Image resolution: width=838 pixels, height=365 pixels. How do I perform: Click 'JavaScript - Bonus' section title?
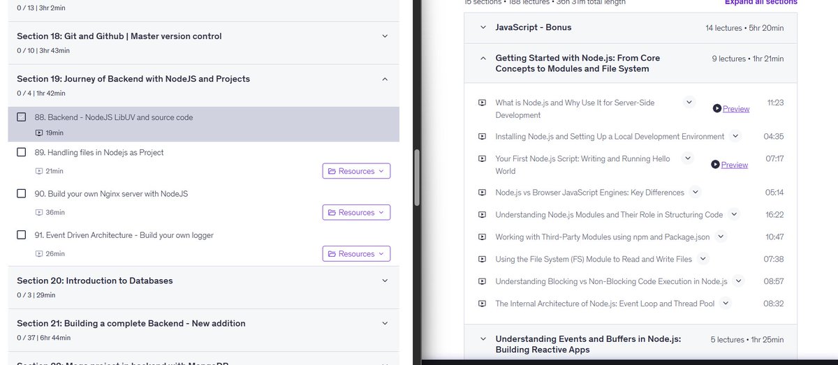534,27
